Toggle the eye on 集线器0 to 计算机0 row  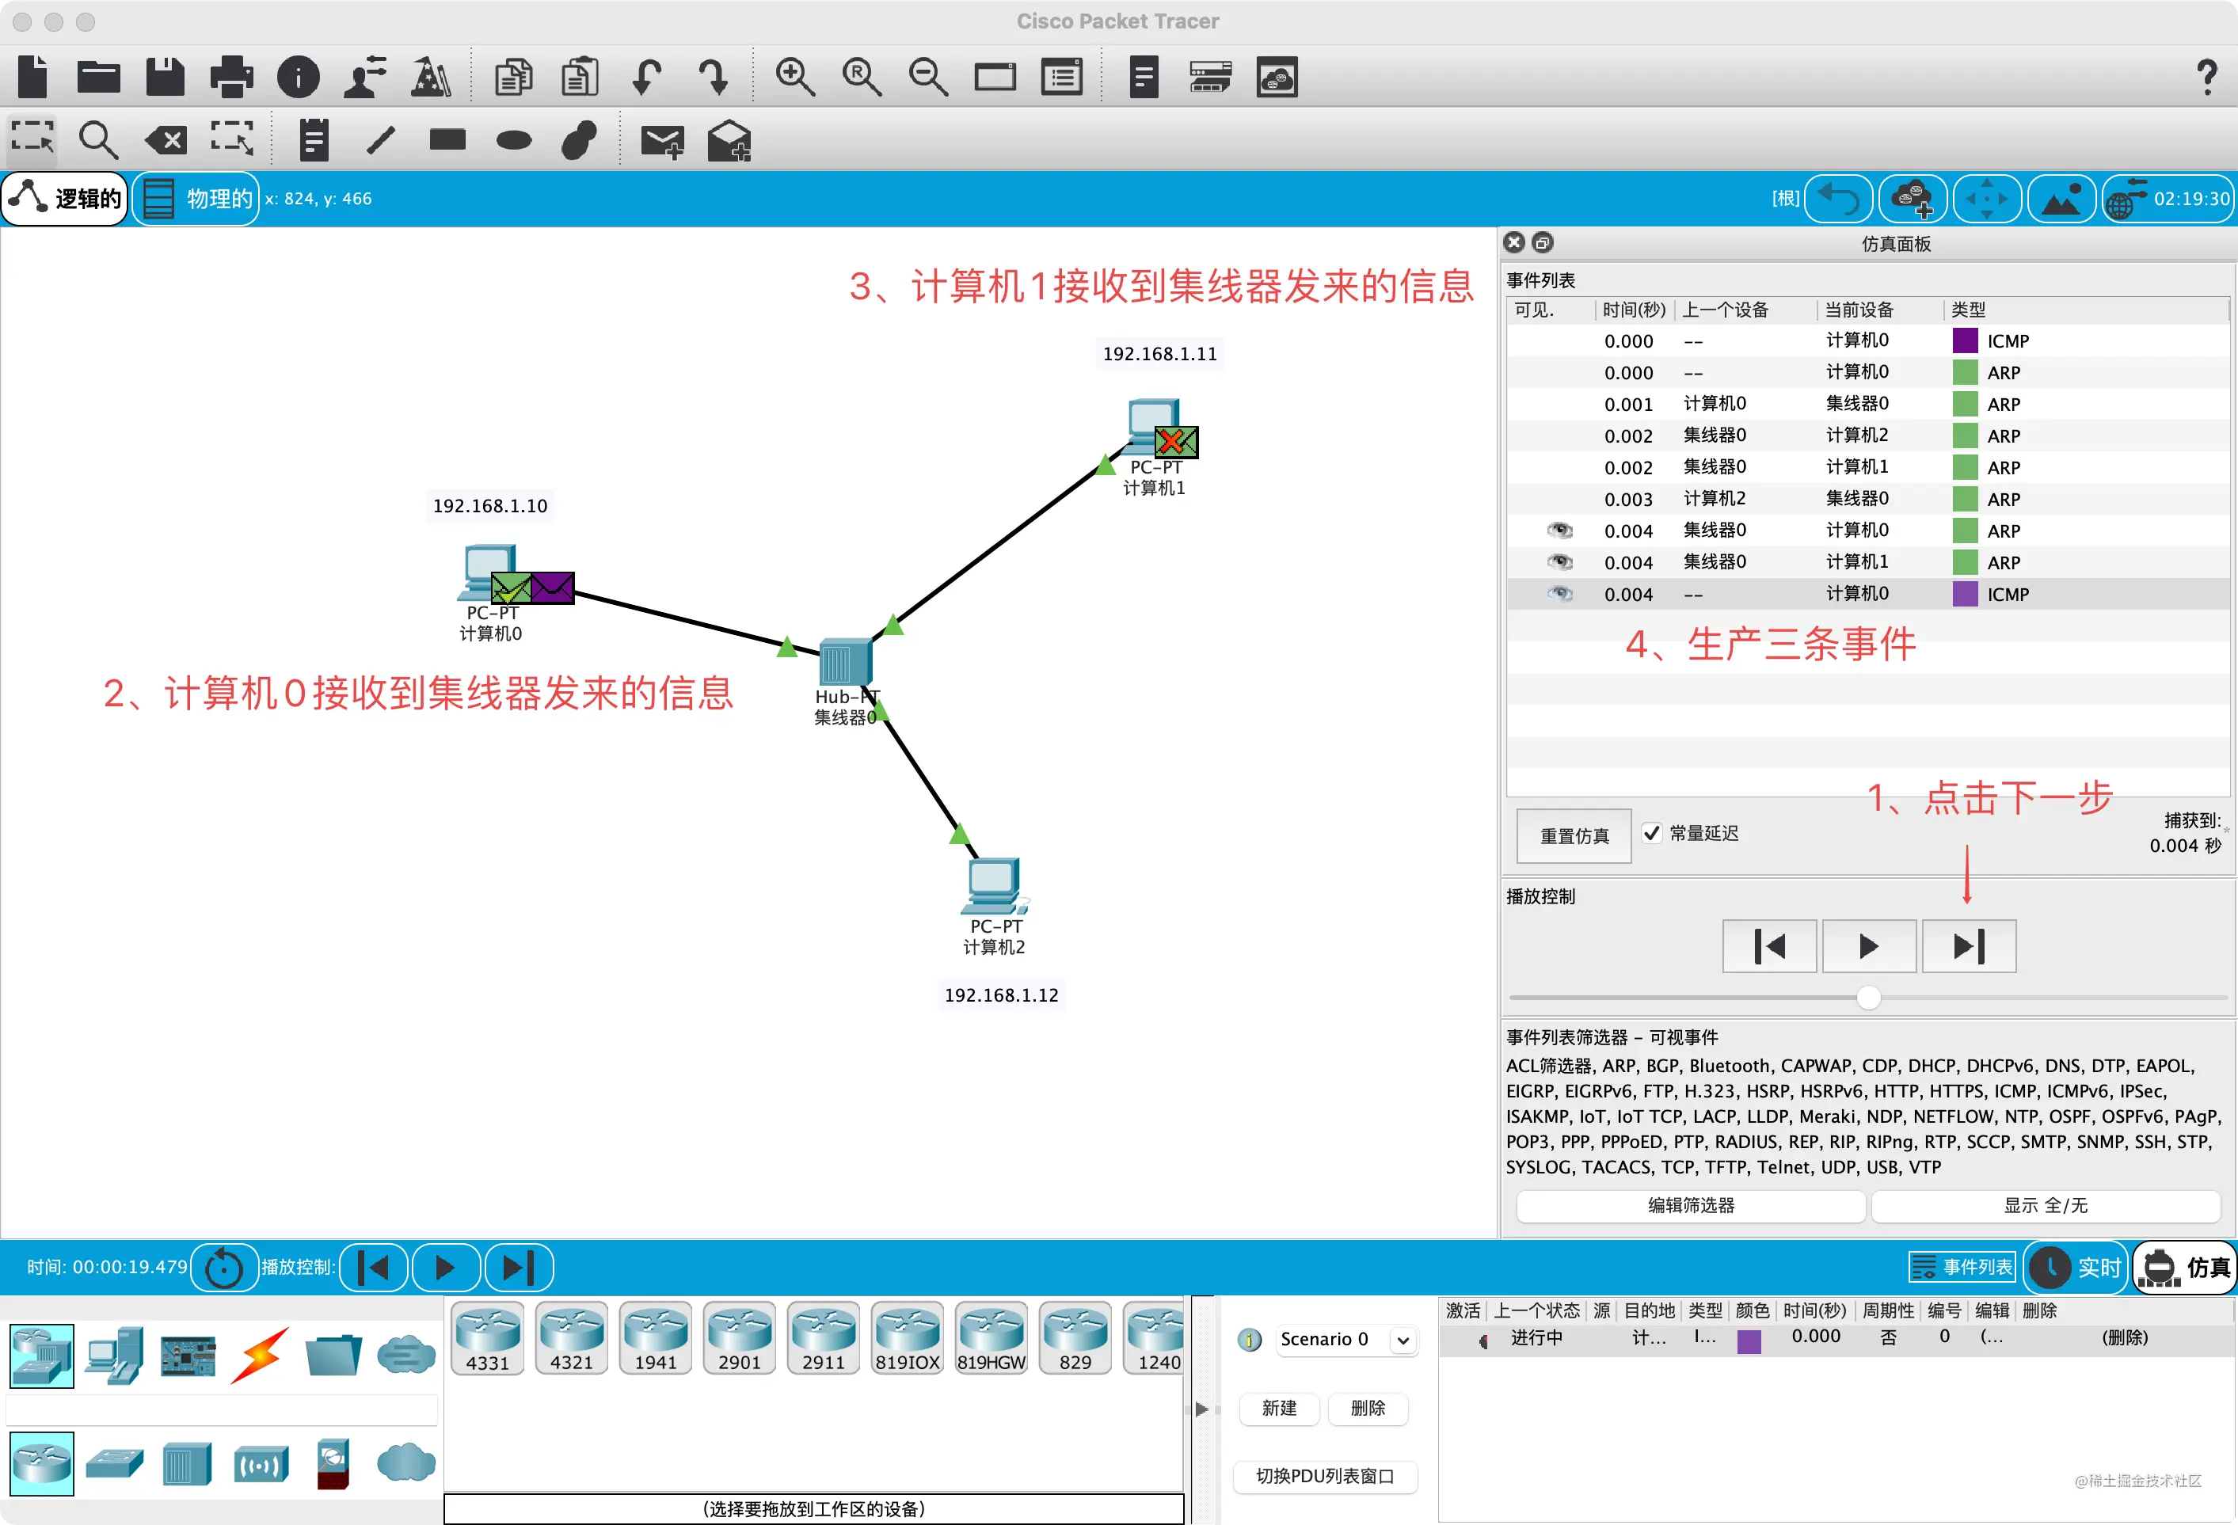click(x=1559, y=531)
